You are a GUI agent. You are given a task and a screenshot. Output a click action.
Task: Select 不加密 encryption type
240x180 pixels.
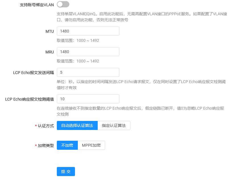pos(67,145)
